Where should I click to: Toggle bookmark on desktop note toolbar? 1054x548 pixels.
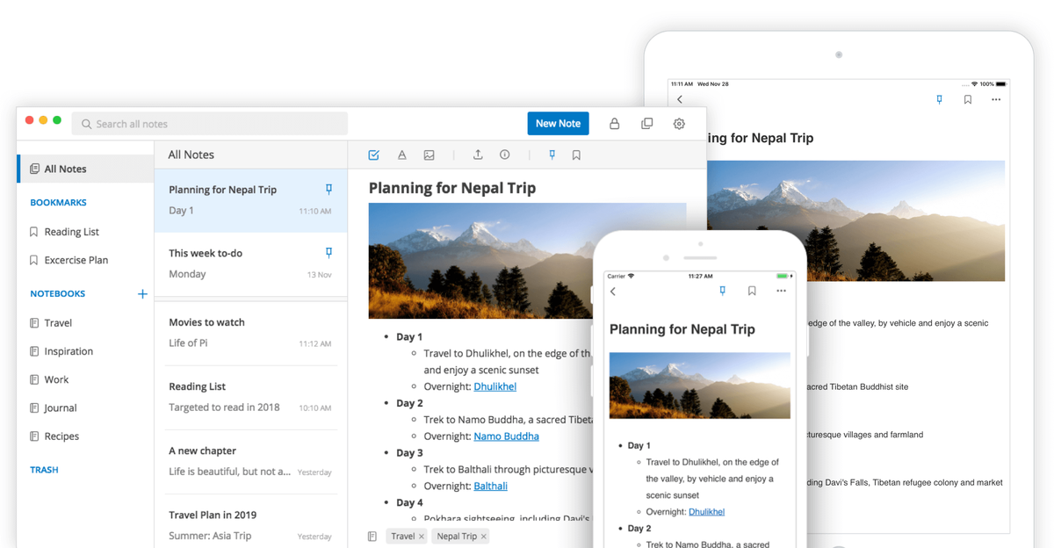pyautogui.click(x=577, y=155)
